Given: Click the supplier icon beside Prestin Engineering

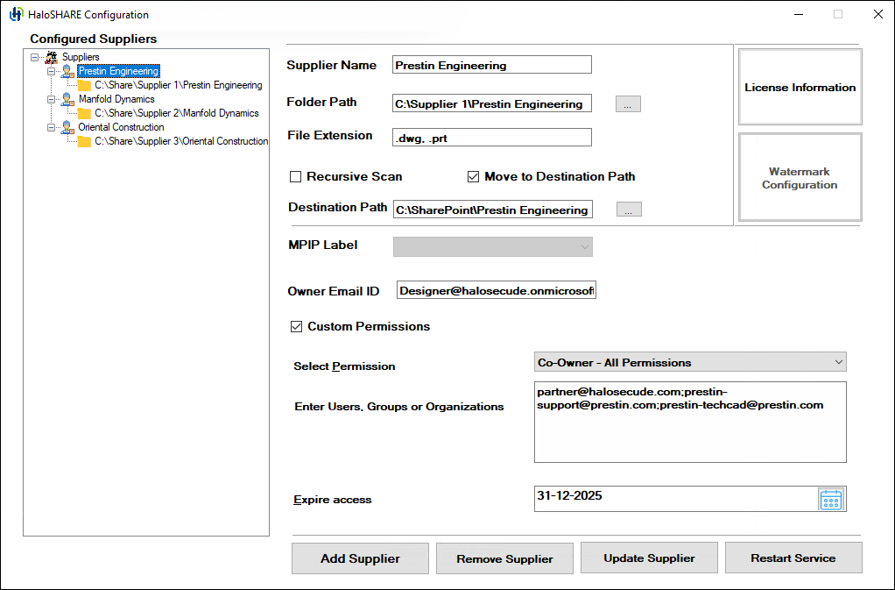Looking at the screenshot, I should (x=66, y=71).
